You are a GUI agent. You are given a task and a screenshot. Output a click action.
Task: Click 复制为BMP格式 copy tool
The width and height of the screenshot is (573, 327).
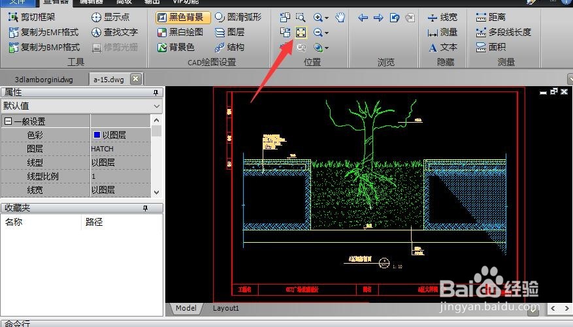pos(44,48)
